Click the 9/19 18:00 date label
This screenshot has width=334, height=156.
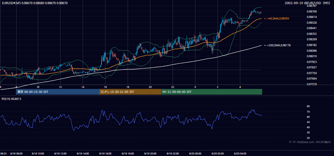coord(128,153)
